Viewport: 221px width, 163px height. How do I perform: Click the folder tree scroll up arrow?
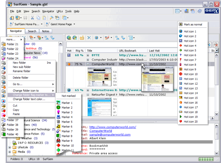[60, 44]
